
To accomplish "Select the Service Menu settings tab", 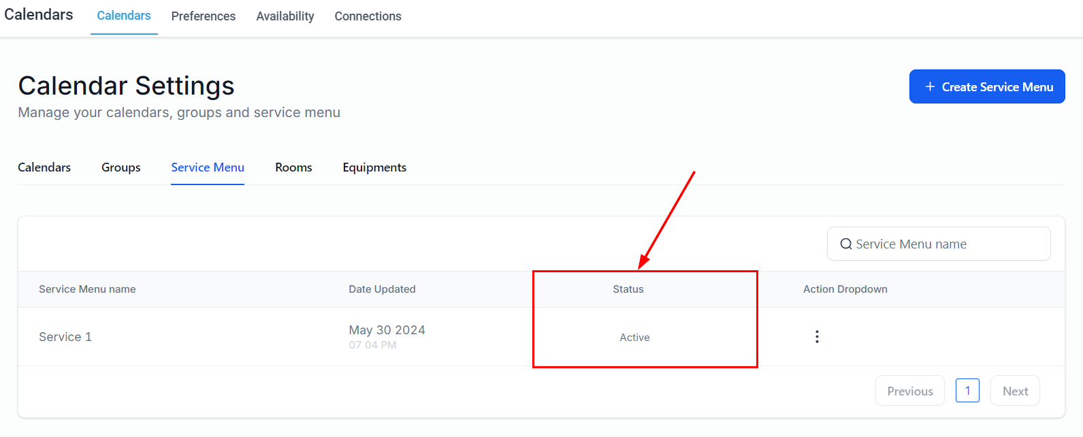I will click(x=208, y=167).
